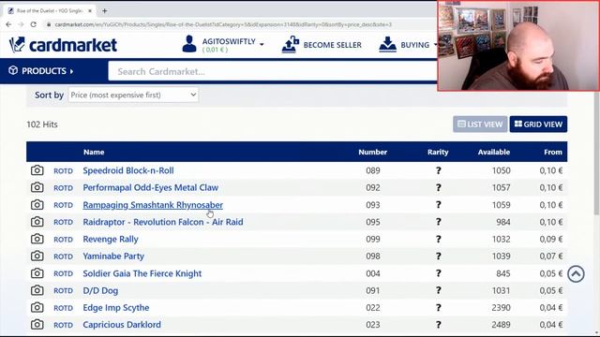Open Raidraptor - Revolution Falcon - Air Raid
This screenshot has height=337, width=600.
[x=163, y=222]
